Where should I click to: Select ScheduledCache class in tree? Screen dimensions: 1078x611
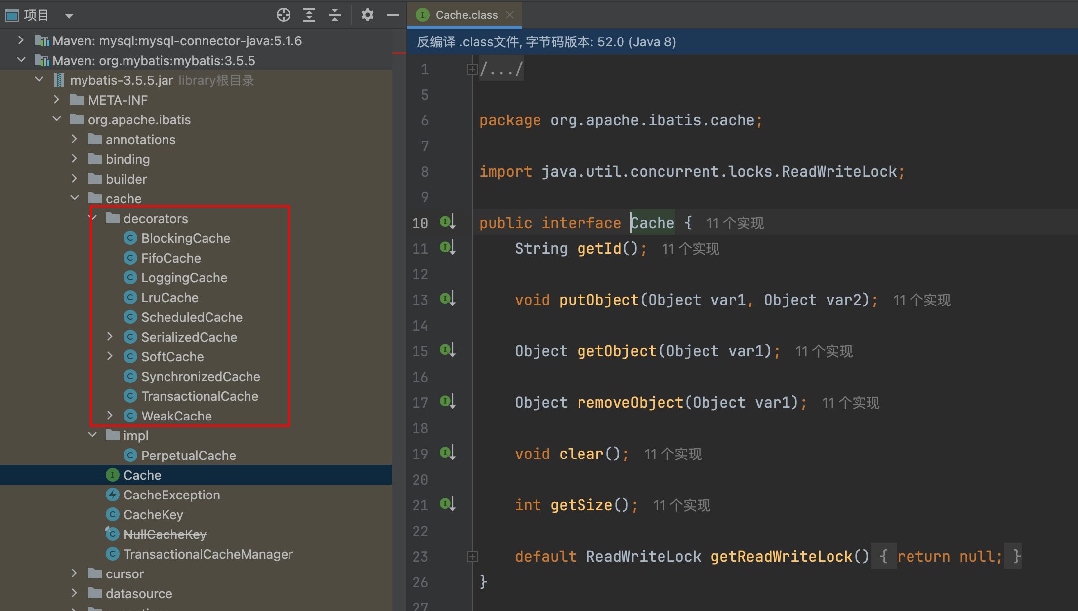point(192,317)
